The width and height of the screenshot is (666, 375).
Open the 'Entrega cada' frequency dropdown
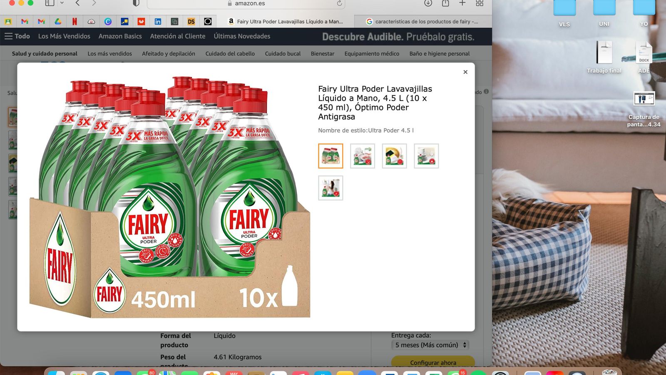coord(430,345)
